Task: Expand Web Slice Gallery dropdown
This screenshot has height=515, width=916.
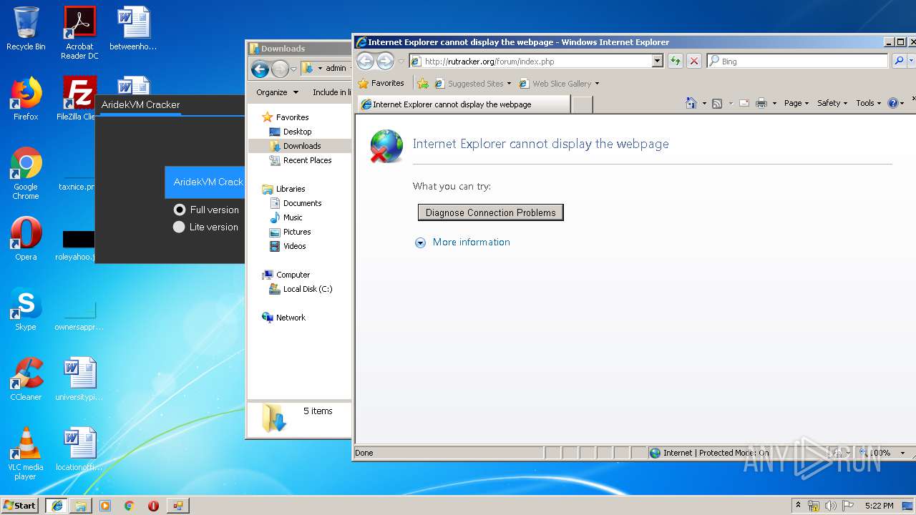Action: pos(597,84)
